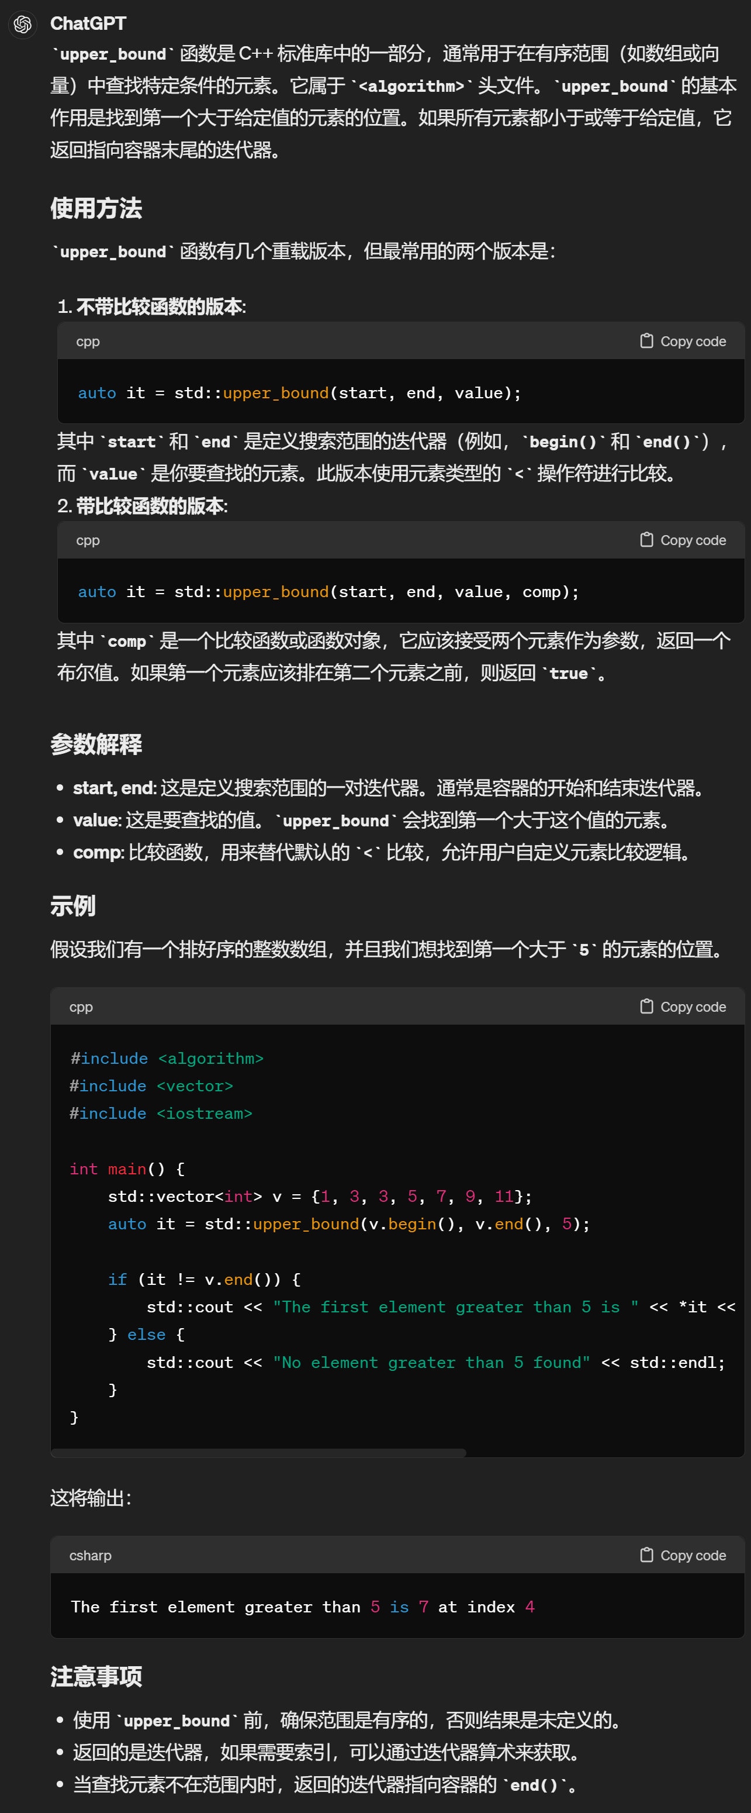Click the line #include <iostream>
Viewport: 751px width, 1813px height.
click(161, 1114)
